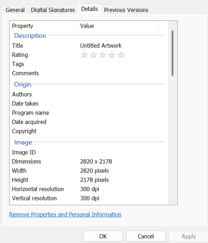Confirm with the OK button
This screenshot has height=243, width=208.
[x=103, y=236]
